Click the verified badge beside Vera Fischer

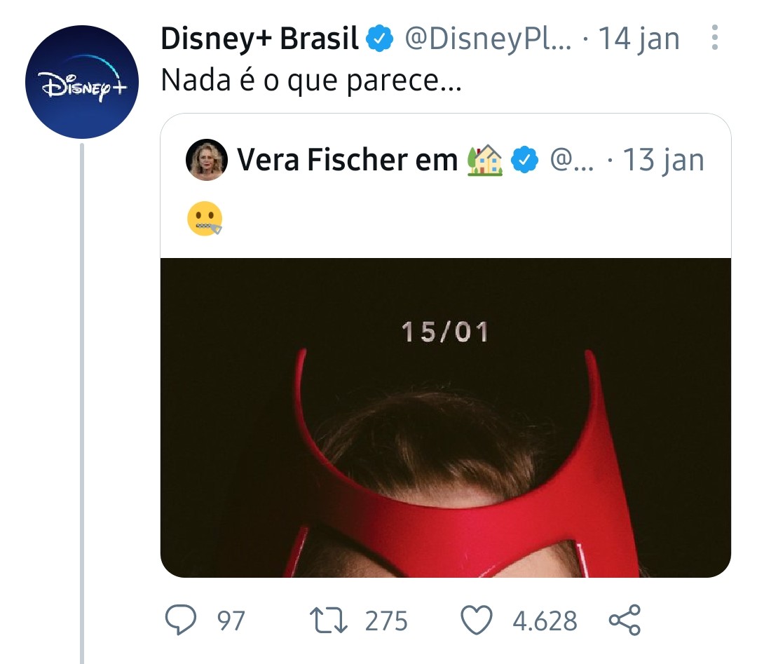click(x=525, y=160)
